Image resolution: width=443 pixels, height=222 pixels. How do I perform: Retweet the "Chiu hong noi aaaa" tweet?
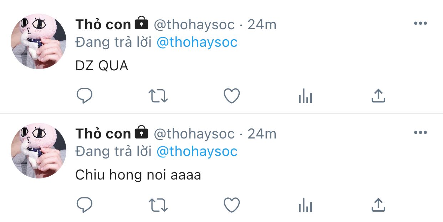coord(158,206)
